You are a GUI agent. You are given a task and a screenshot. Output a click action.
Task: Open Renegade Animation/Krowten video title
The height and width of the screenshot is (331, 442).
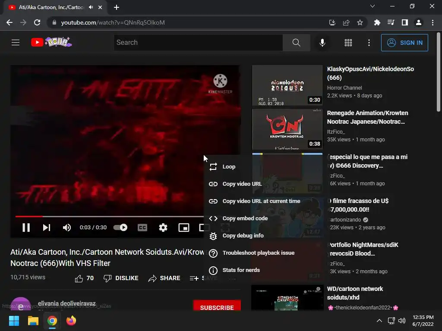(367, 117)
